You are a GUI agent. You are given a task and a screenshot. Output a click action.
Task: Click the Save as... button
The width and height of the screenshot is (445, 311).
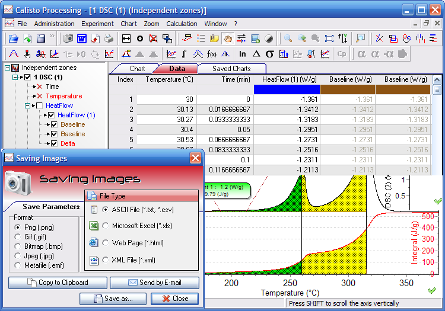pyautogui.click(x=113, y=299)
